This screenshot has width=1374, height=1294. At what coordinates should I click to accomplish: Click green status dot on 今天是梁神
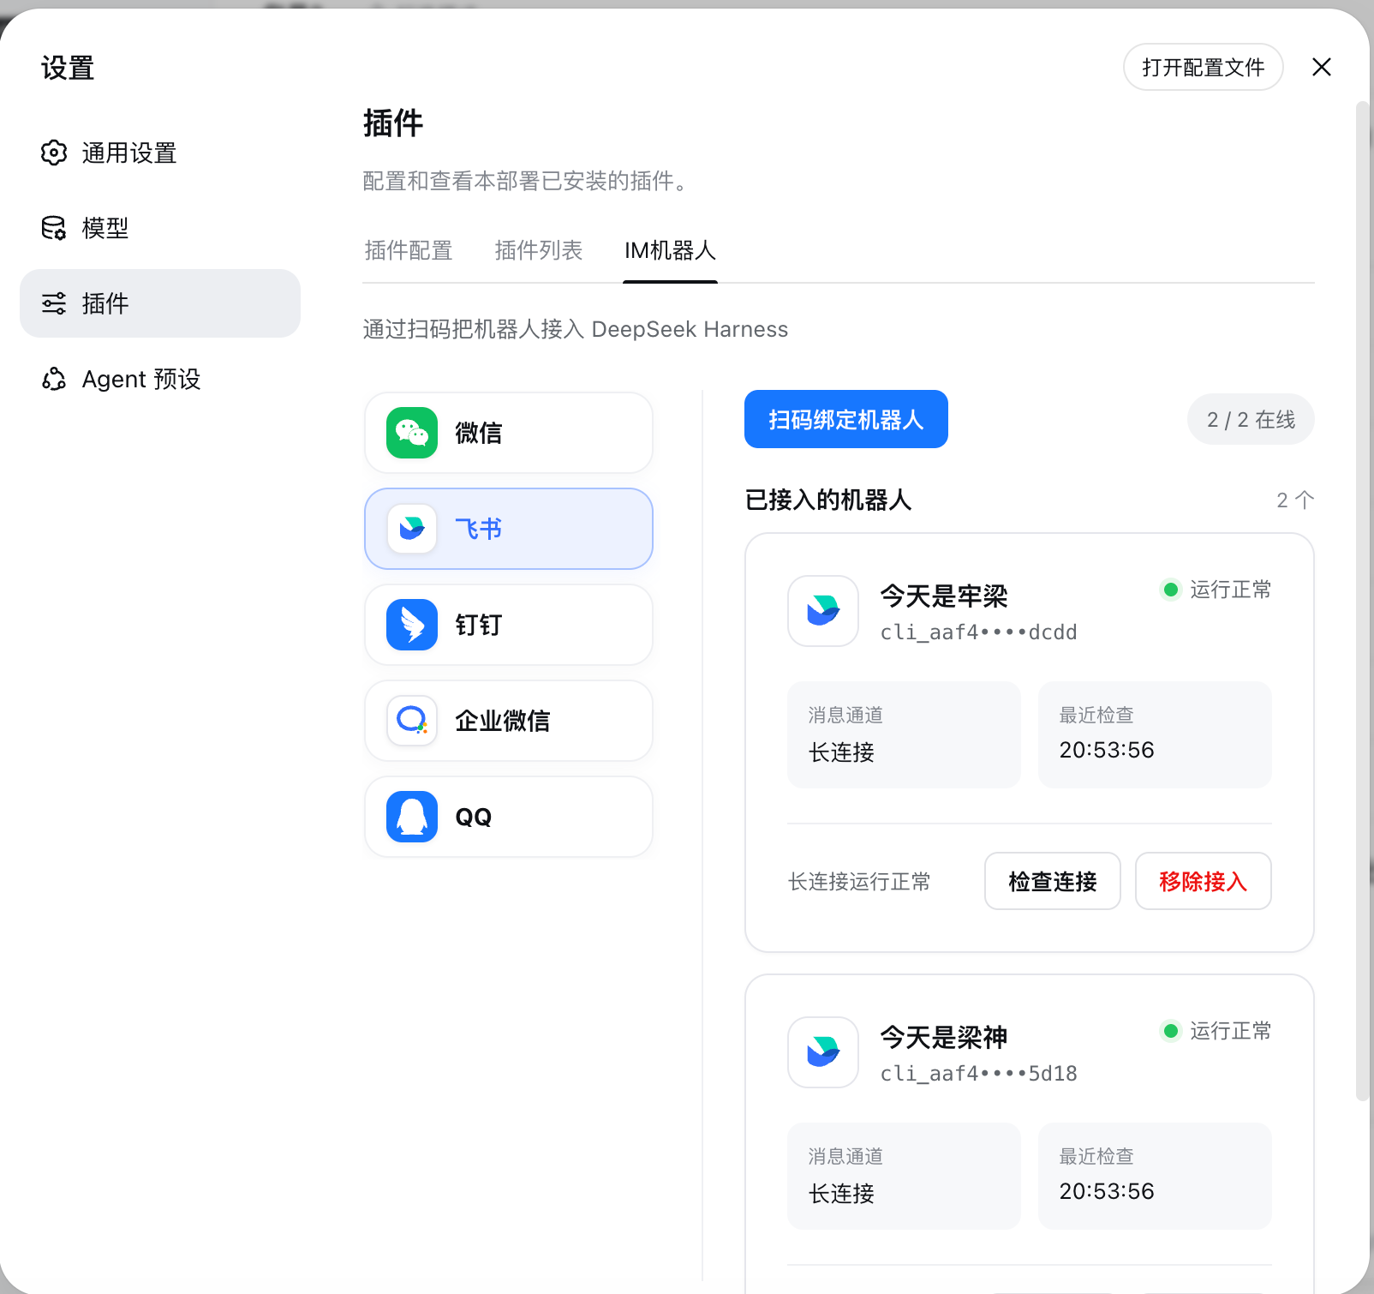(1170, 1031)
